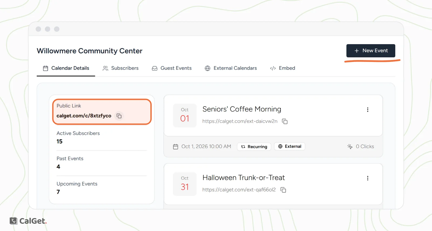Screen dimensions: 432x231
Task: Click the calget.com/c/8xtzfyco public link text
Action: 84,116
